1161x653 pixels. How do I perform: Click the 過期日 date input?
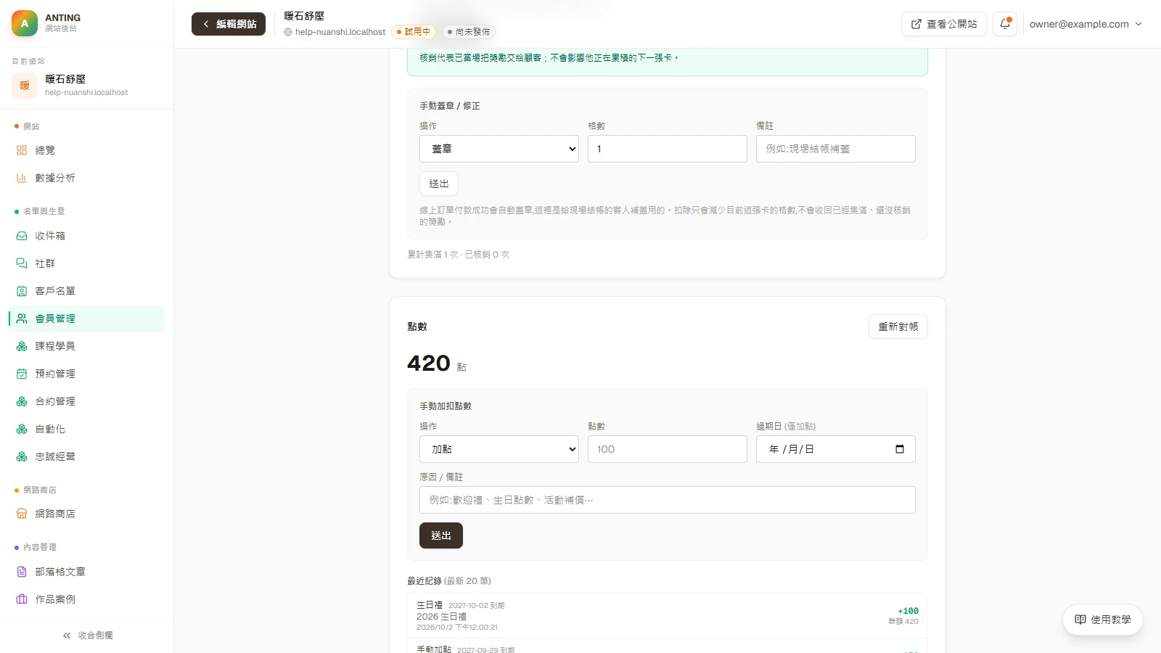pos(836,449)
